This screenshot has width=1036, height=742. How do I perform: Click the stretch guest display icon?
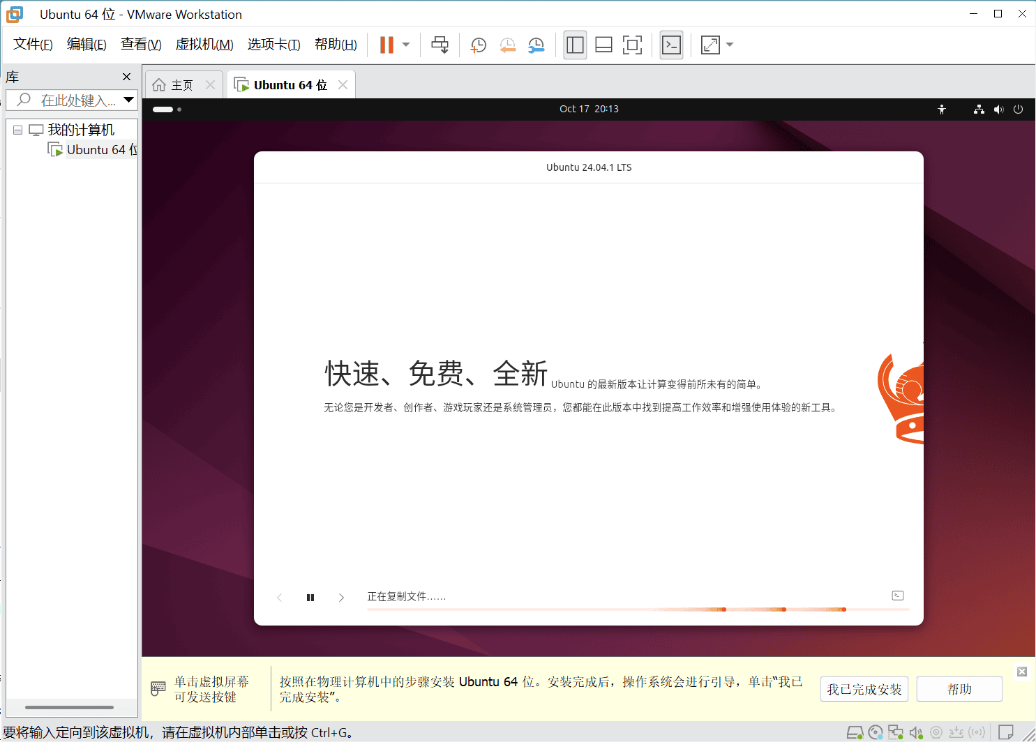coord(710,45)
